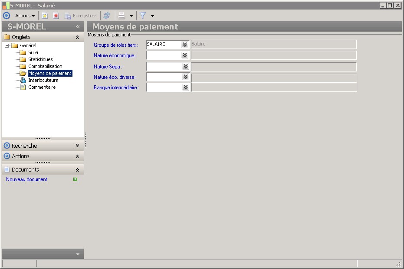Open the Statistiques tab in tree
This screenshot has height=269, width=404.
click(x=40, y=59)
